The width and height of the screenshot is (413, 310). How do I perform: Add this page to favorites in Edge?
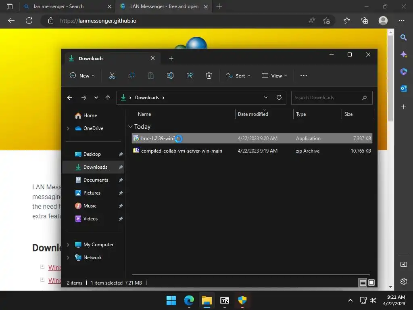pos(327,21)
